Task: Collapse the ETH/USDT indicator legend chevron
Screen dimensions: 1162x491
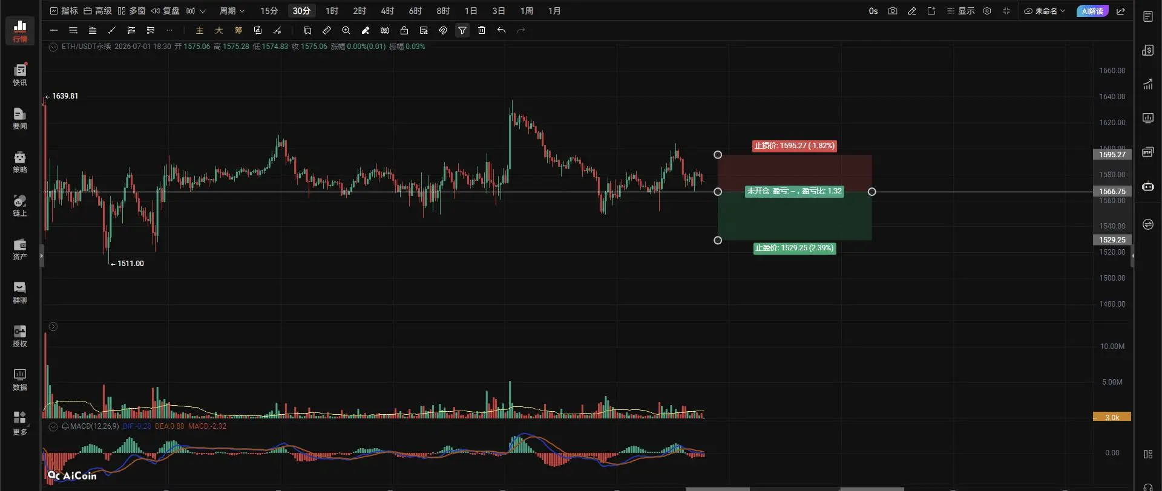Action: coord(53,47)
